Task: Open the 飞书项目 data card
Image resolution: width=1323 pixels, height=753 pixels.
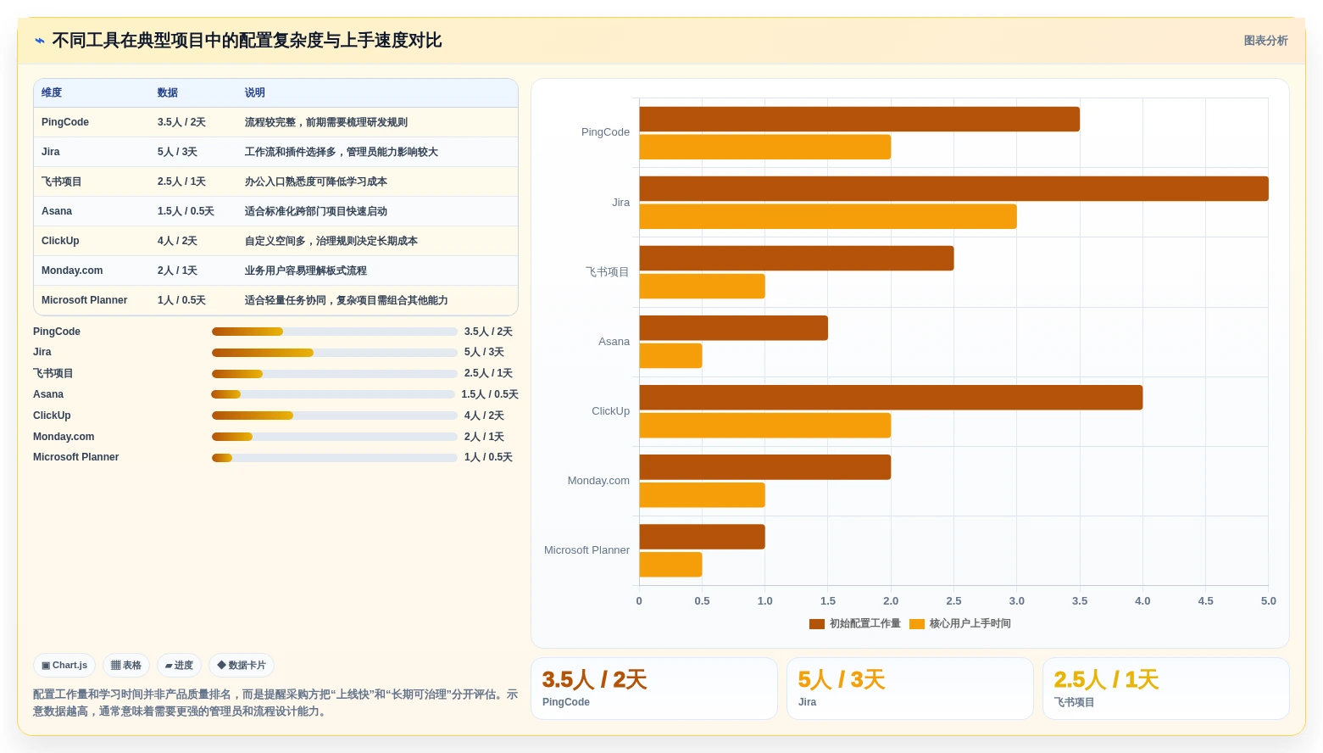Action: click(1166, 689)
